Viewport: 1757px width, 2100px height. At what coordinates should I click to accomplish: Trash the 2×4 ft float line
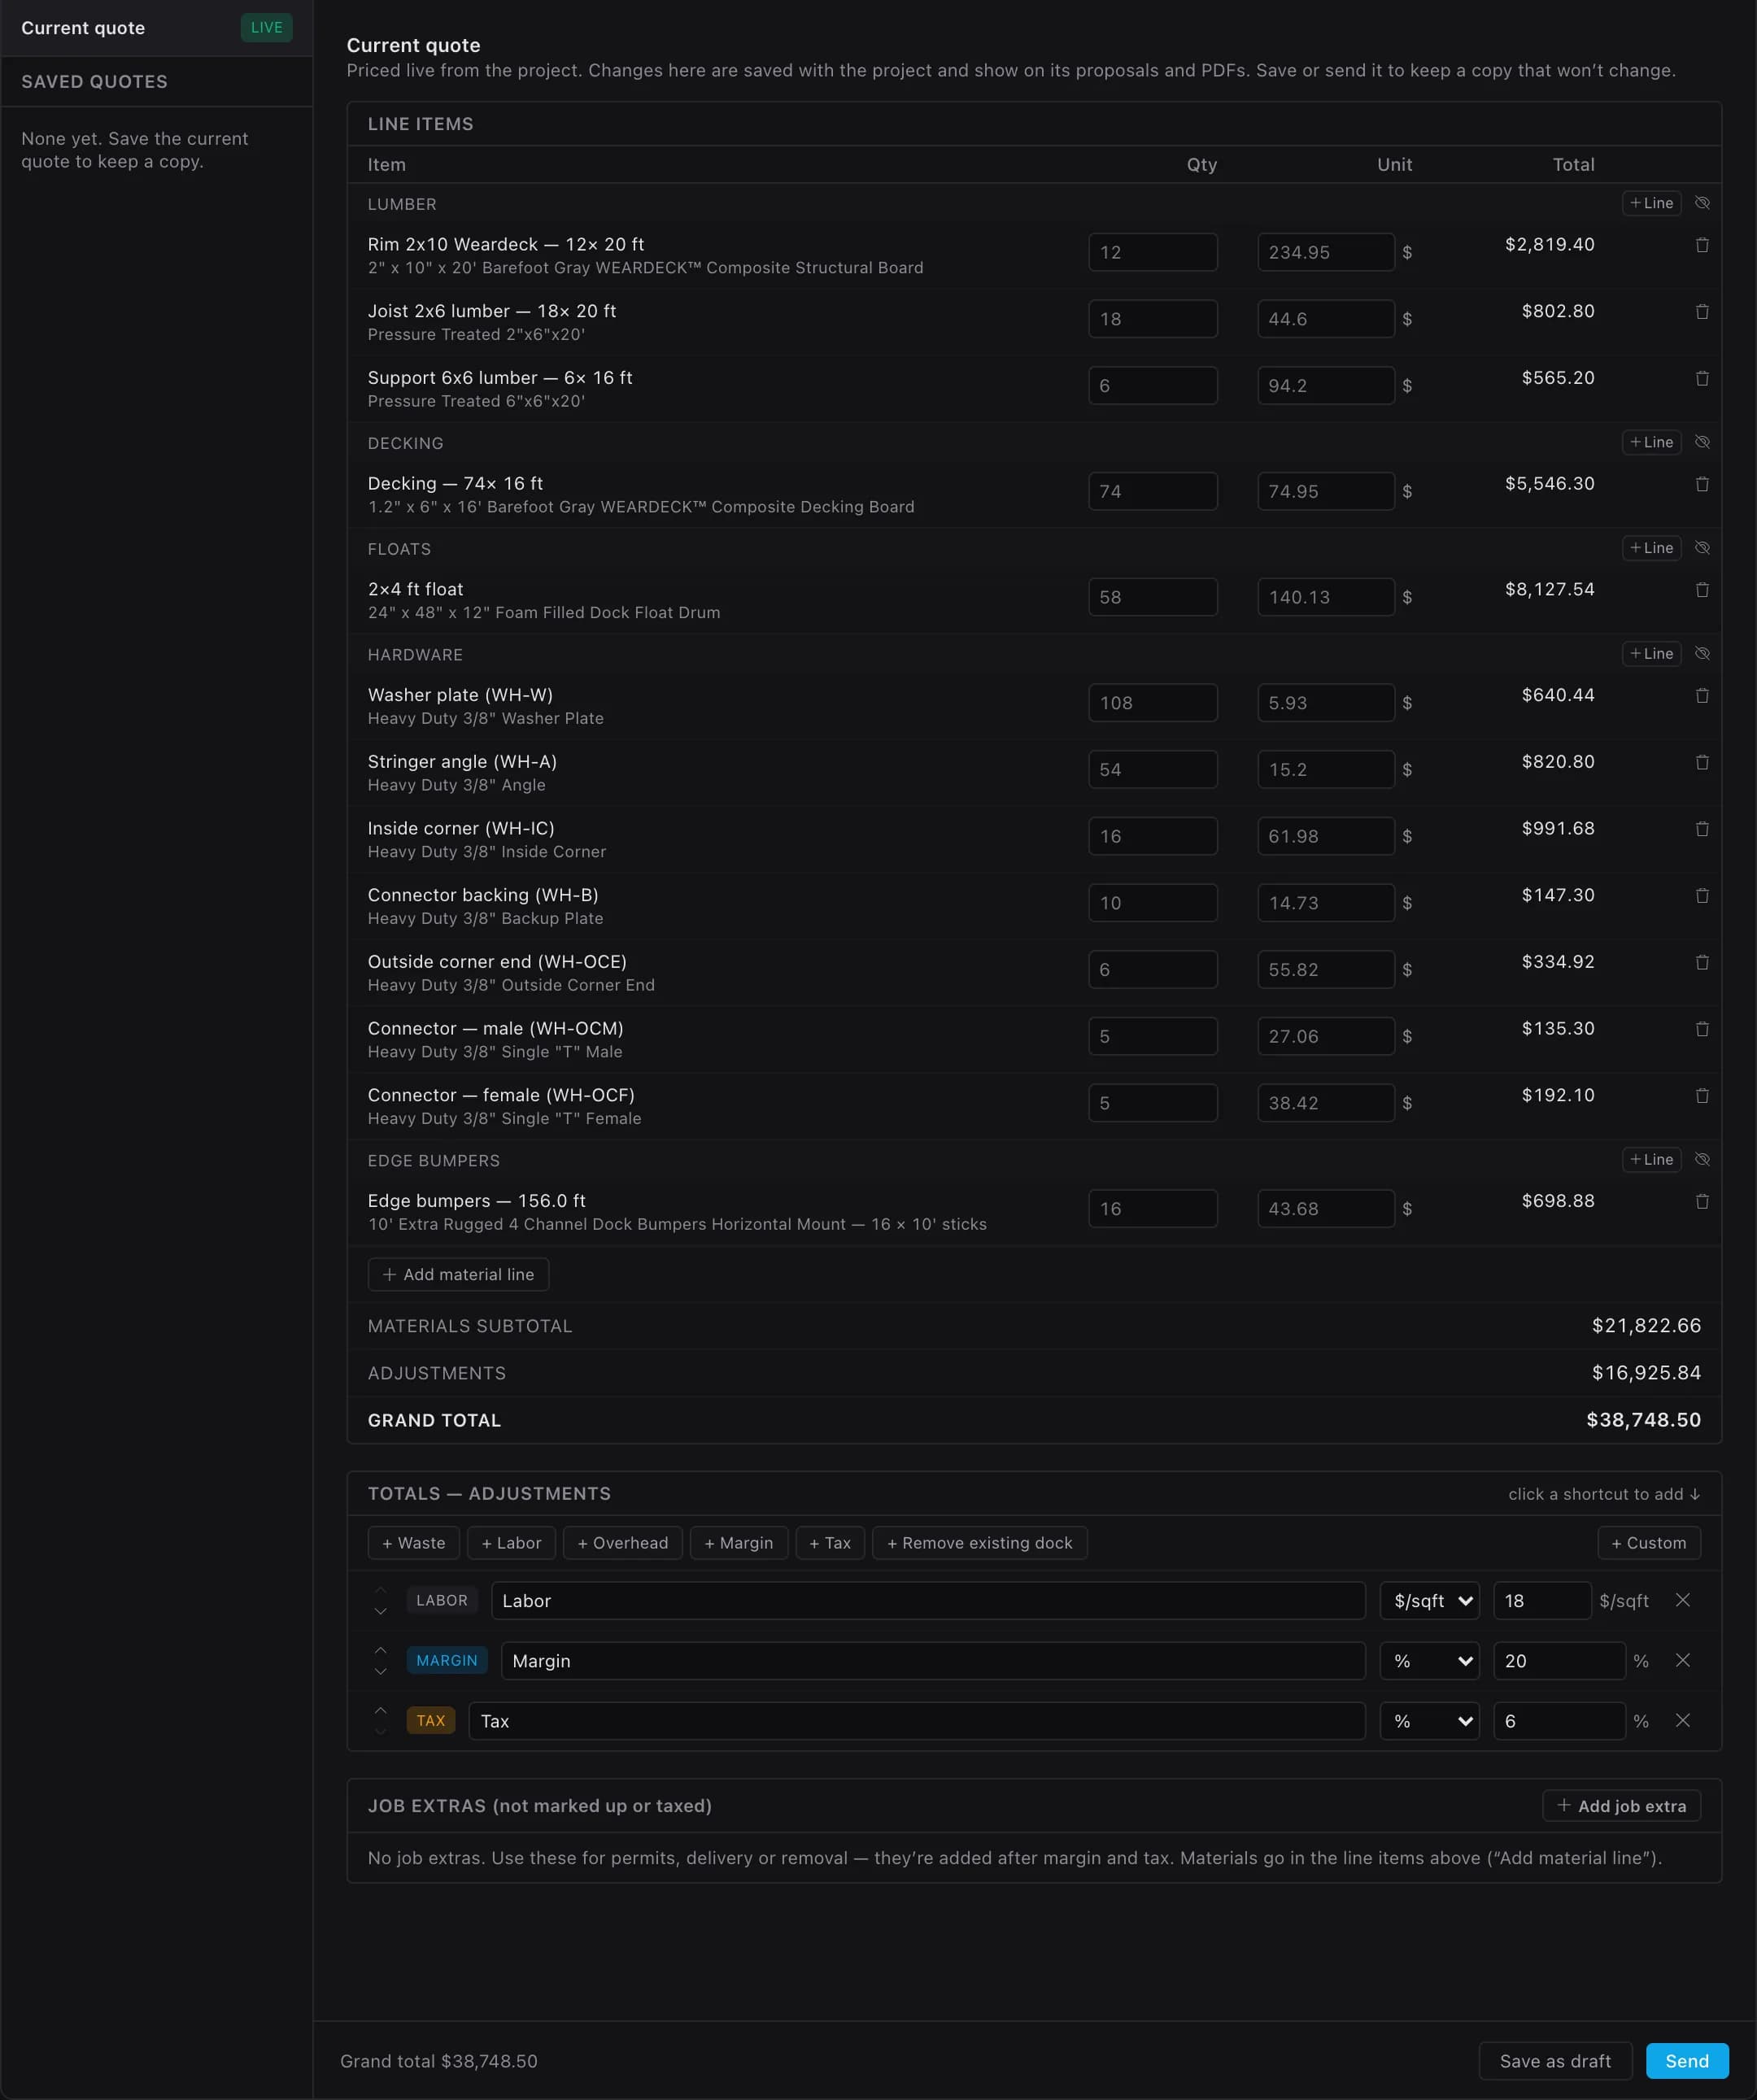tap(1702, 590)
